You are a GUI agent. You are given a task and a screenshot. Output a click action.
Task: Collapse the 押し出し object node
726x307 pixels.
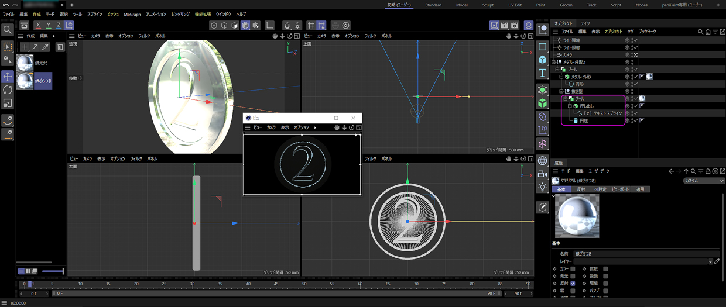pos(570,106)
